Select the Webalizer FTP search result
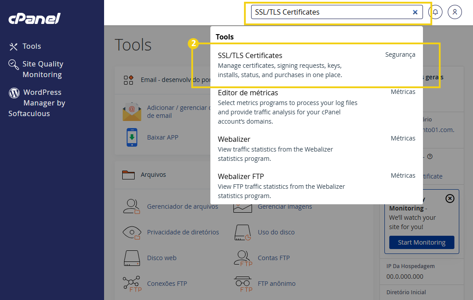The height and width of the screenshot is (300, 473). click(316, 186)
